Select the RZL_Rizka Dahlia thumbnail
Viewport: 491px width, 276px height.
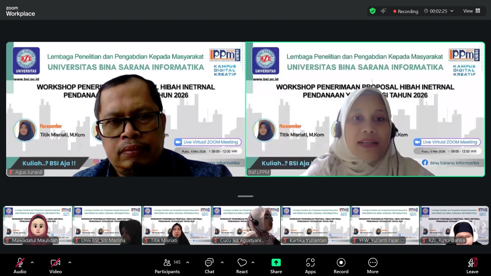(x=454, y=225)
